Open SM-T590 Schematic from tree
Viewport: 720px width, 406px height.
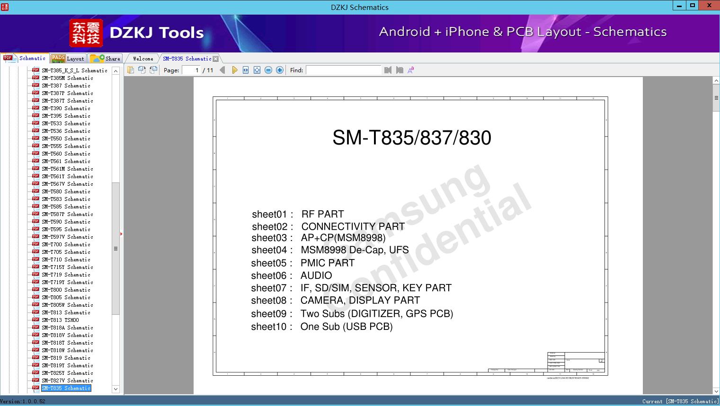pos(66,222)
